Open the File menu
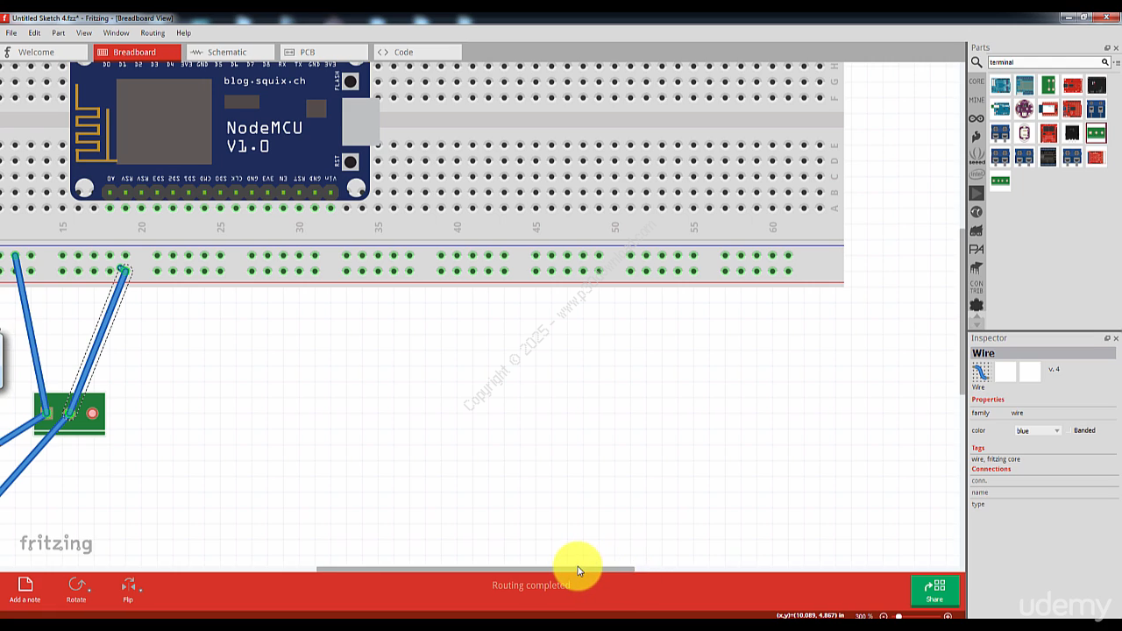This screenshot has width=1122, height=631. pos(11,33)
